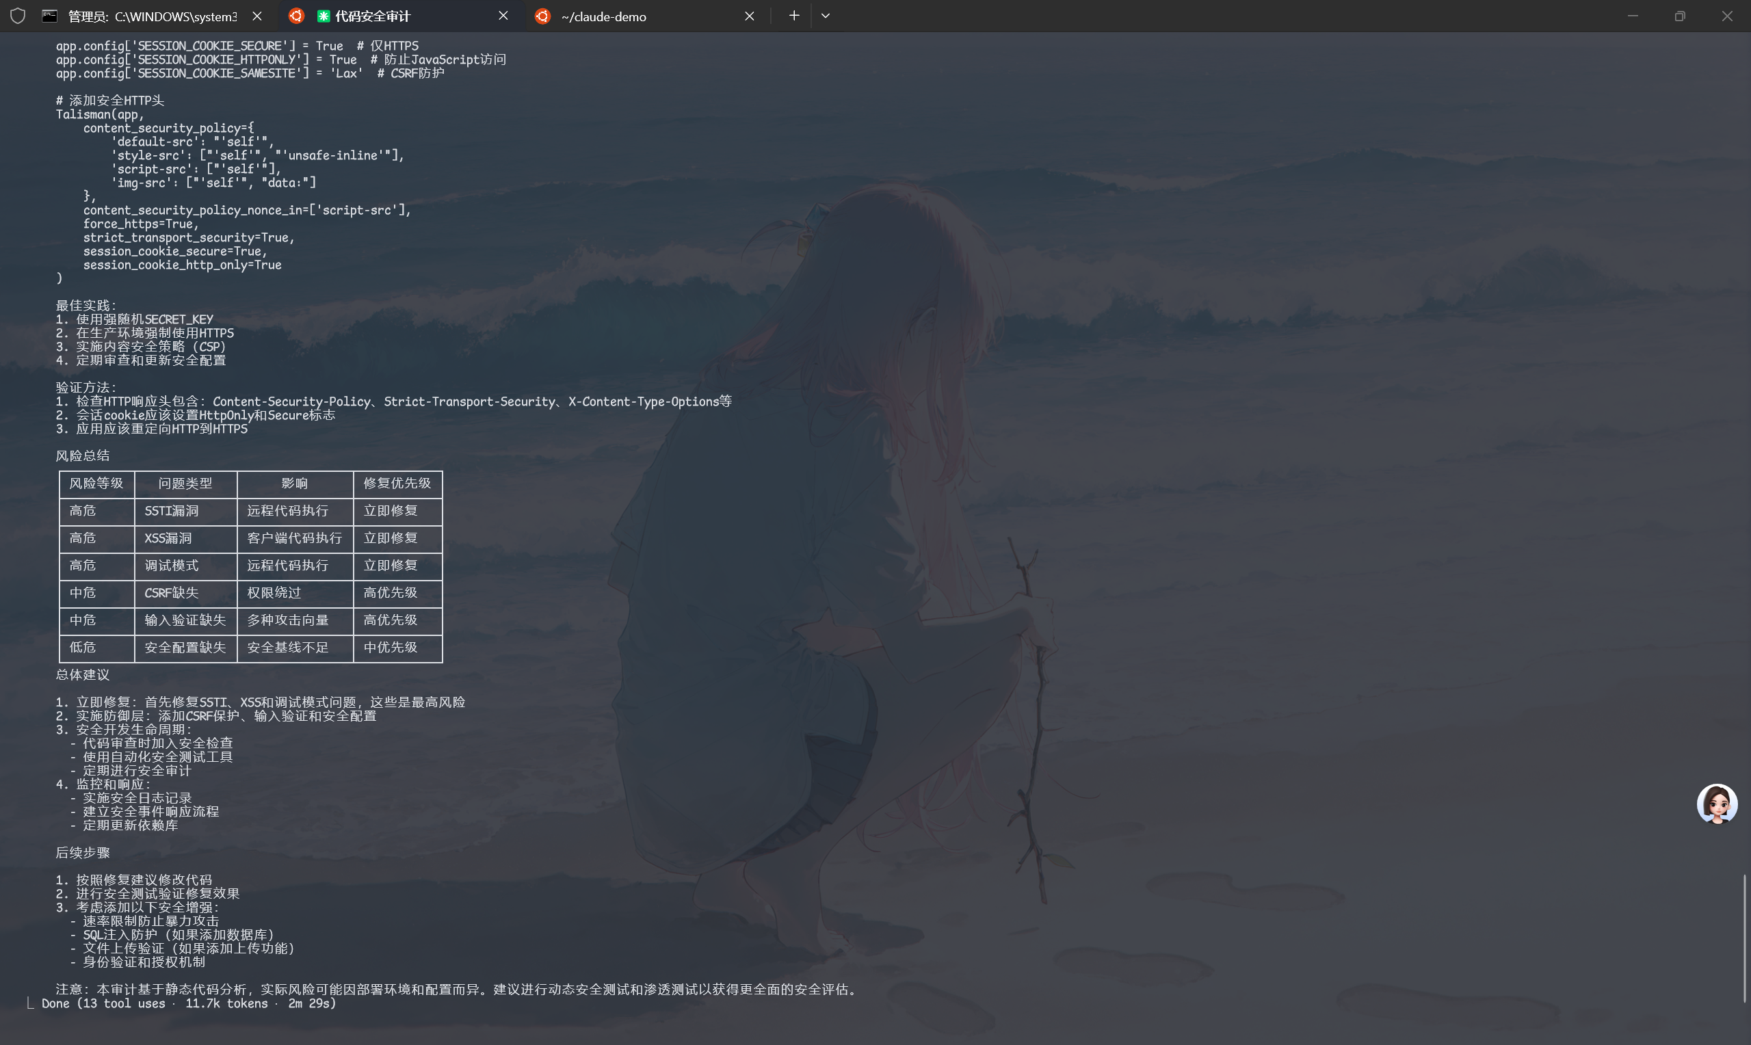Switch to 管理员 C:\WINDOWS\system32 tab
This screenshot has width=1751, height=1045.
point(151,16)
